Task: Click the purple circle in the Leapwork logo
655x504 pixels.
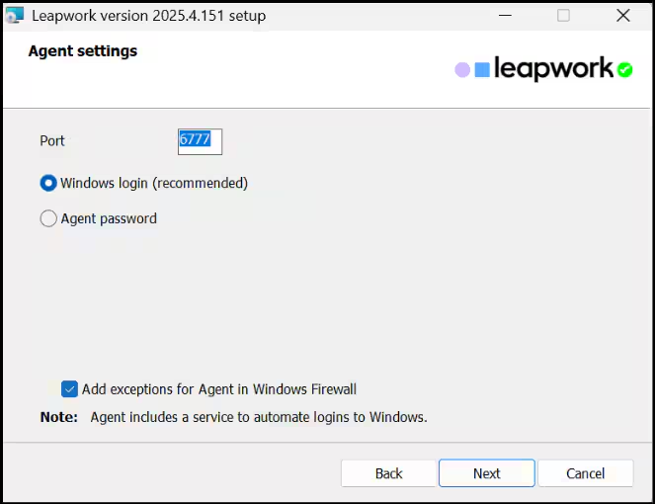Action: point(462,70)
